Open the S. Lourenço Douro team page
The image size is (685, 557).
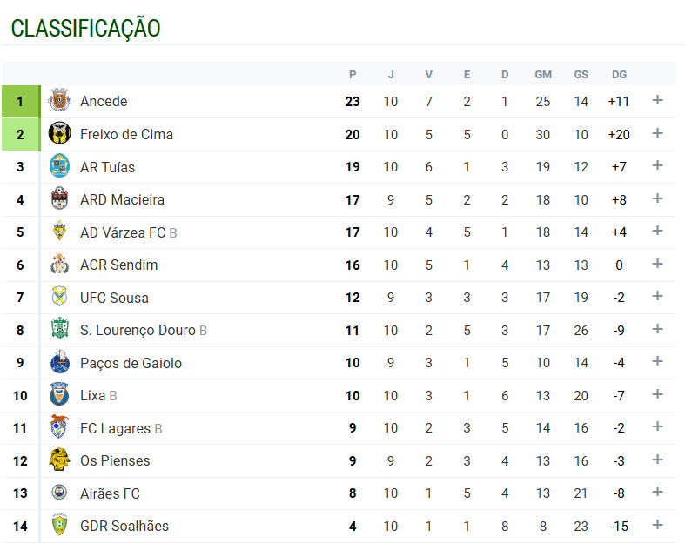(138, 330)
